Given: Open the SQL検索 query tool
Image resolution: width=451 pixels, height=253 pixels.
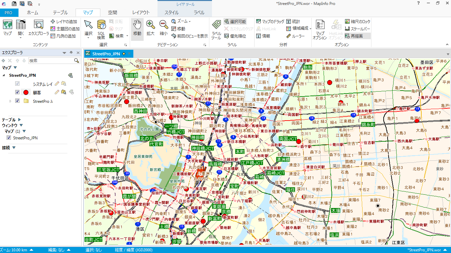Looking at the screenshot, I should tap(101, 29).
